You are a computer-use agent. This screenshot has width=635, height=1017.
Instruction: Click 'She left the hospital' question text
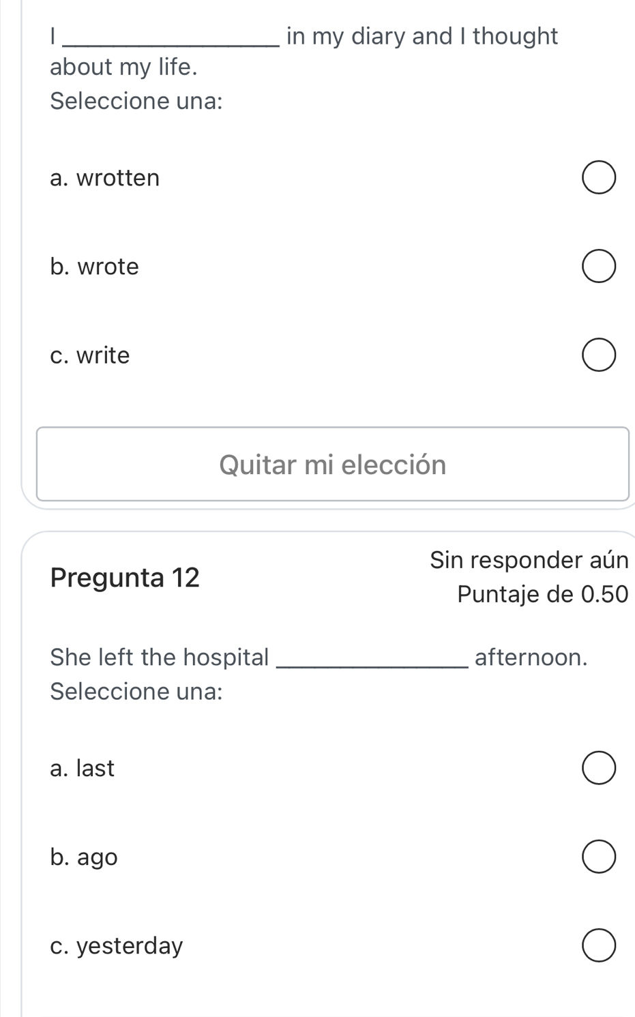(x=160, y=658)
